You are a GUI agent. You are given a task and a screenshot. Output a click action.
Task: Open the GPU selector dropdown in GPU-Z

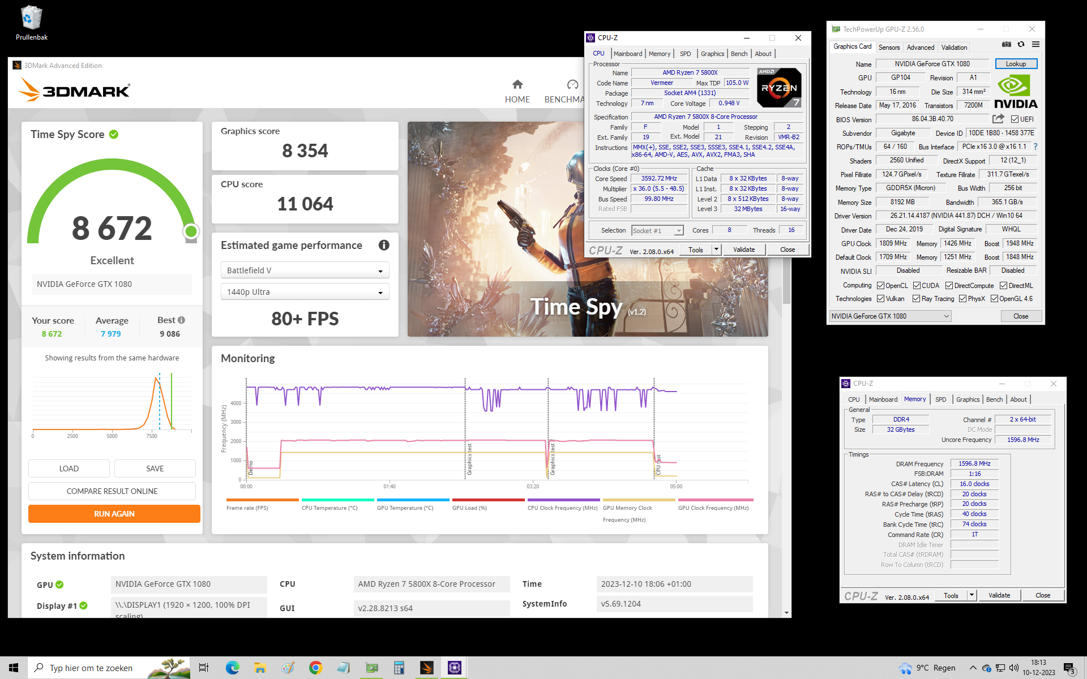[x=889, y=316]
